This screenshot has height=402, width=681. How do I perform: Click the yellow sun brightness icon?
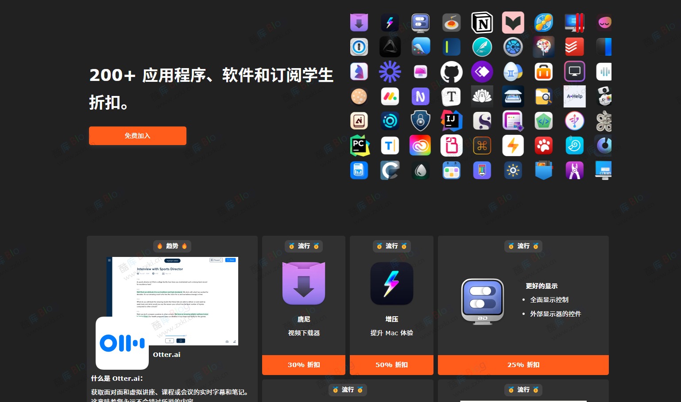513,170
